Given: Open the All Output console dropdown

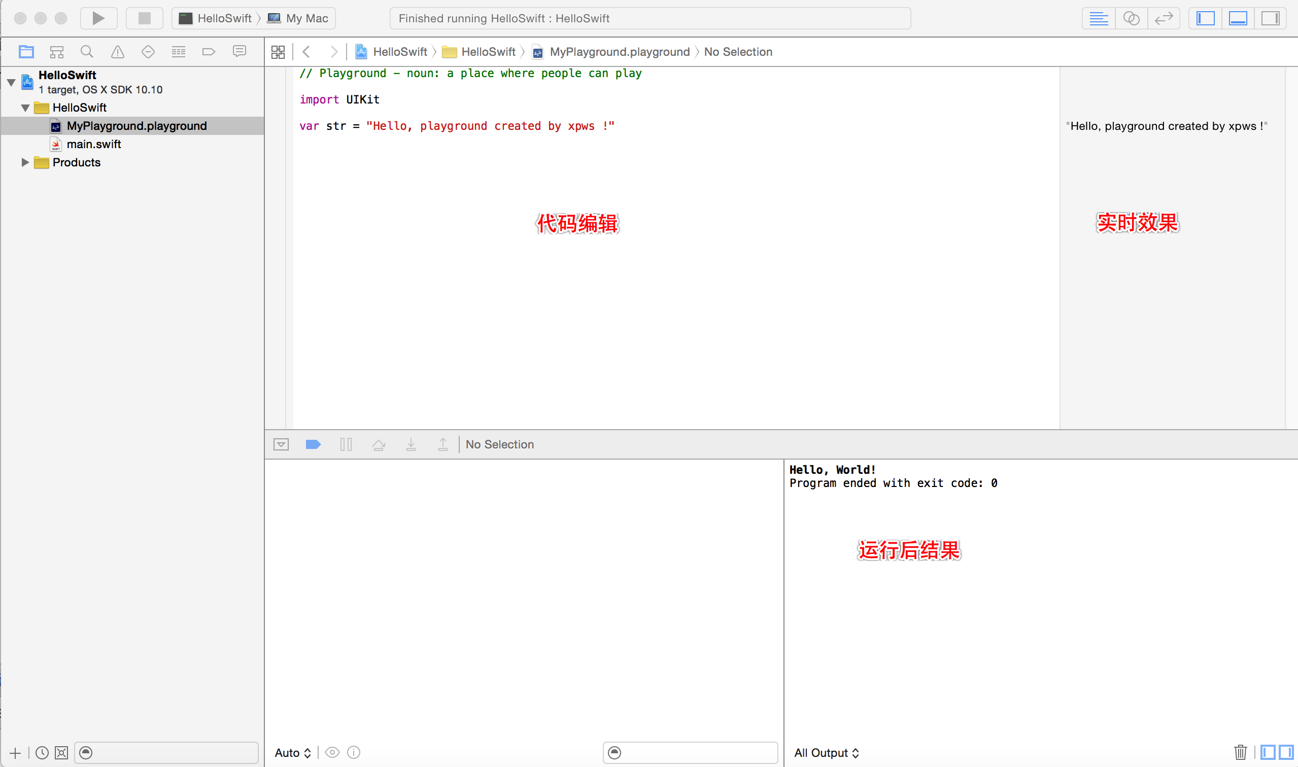Looking at the screenshot, I should 827,752.
